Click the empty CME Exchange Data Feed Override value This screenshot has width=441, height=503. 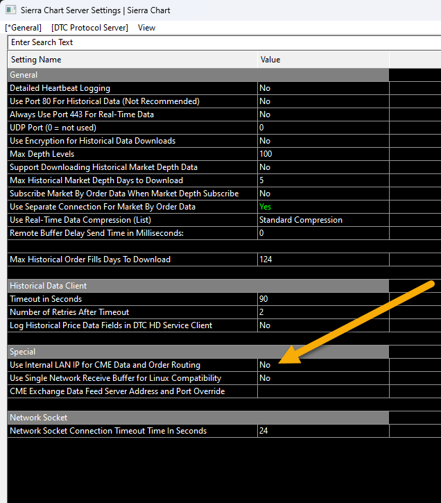(x=323, y=391)
